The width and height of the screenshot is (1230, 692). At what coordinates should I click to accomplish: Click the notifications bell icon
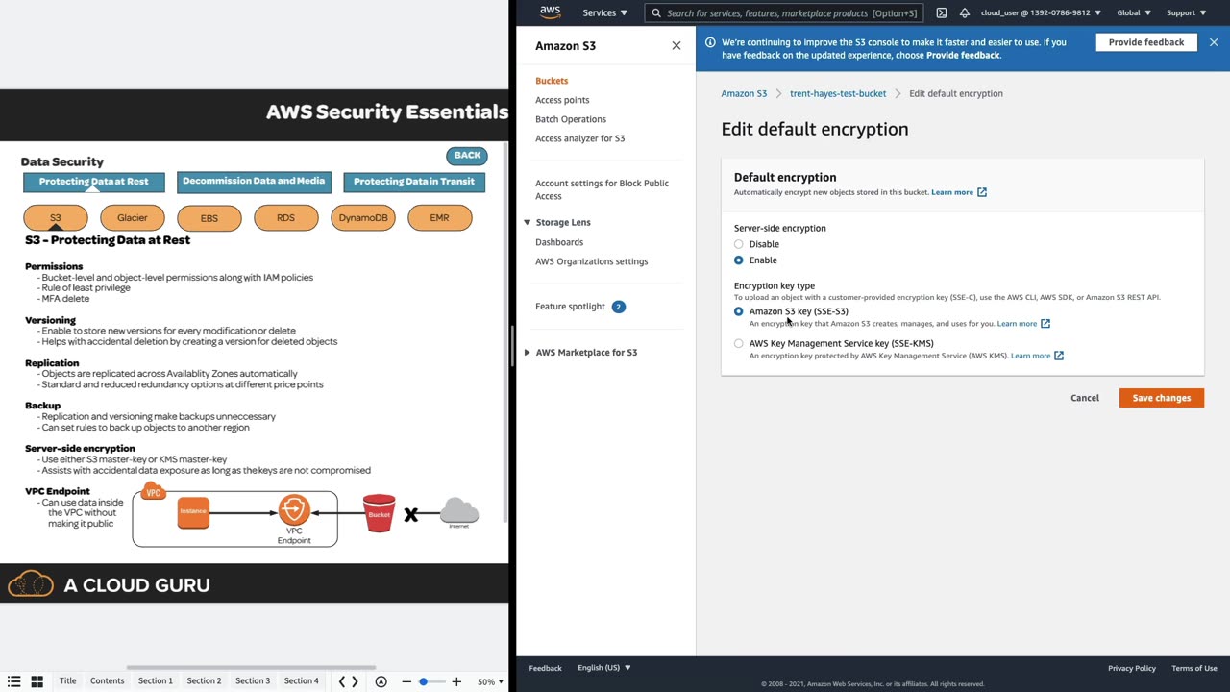pos(965,13)
